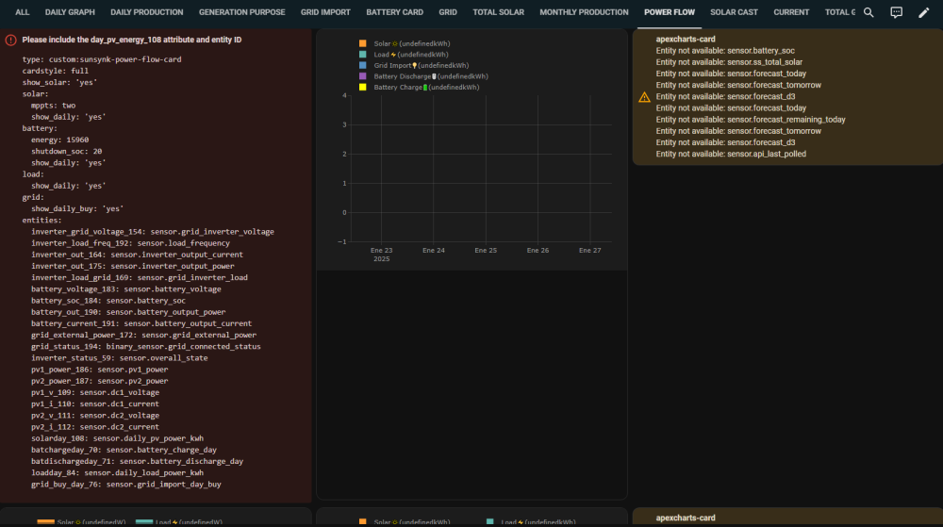Screen dimensions: 943x527
Task: Click the Grid Import (undefinedkWh) legend label
Action: coord(421,65)
